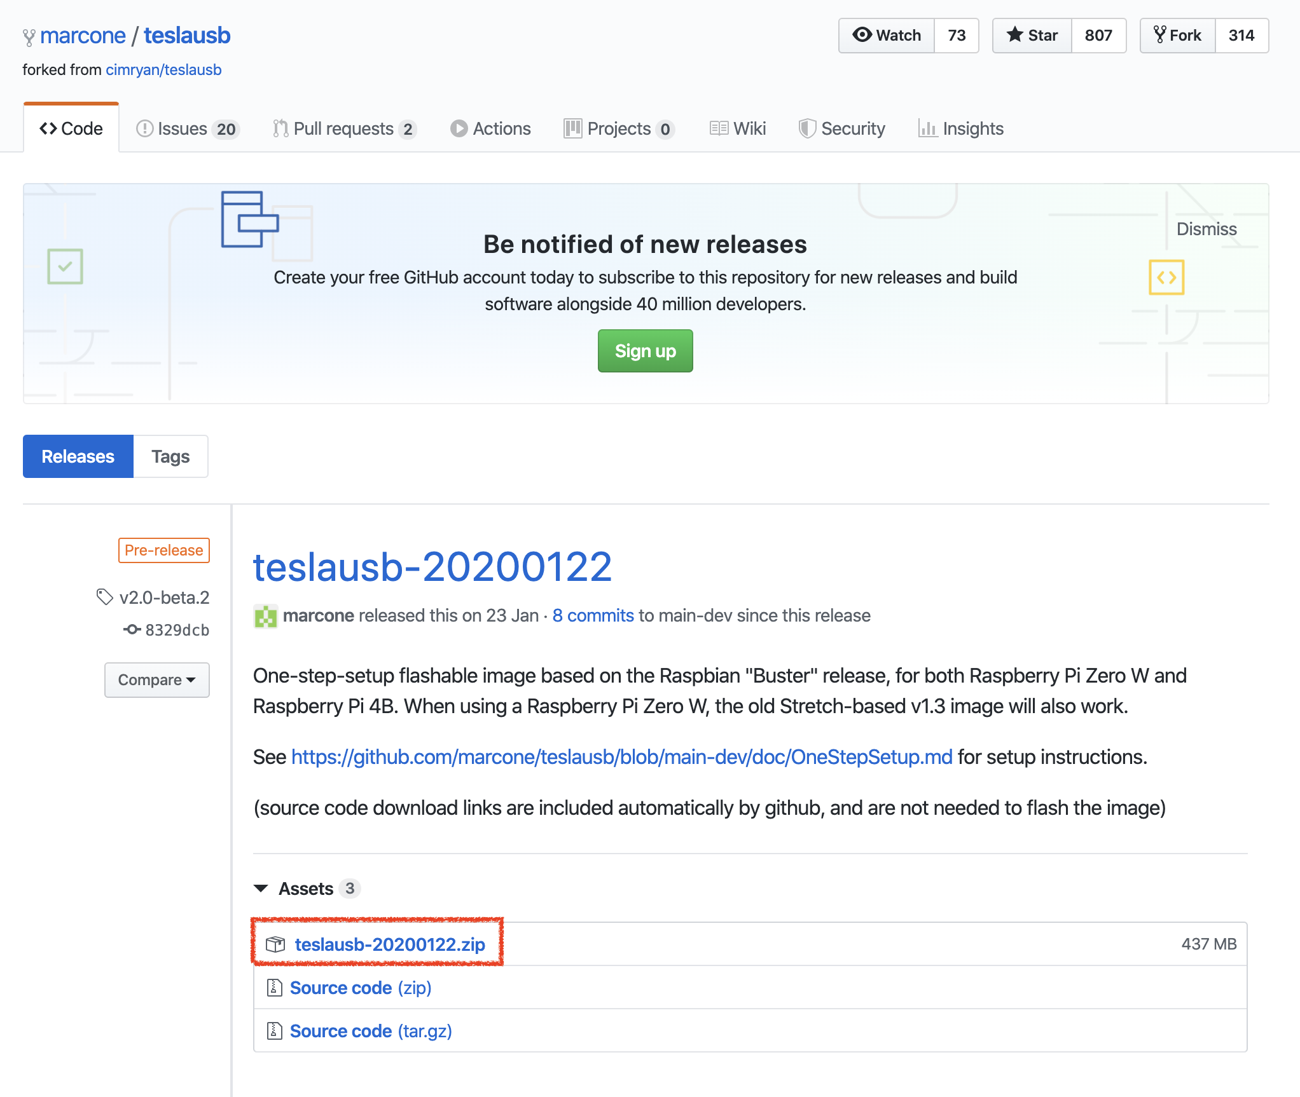Open the Issues tab
1300x1097 pixels.
click(x=188, y=129)
